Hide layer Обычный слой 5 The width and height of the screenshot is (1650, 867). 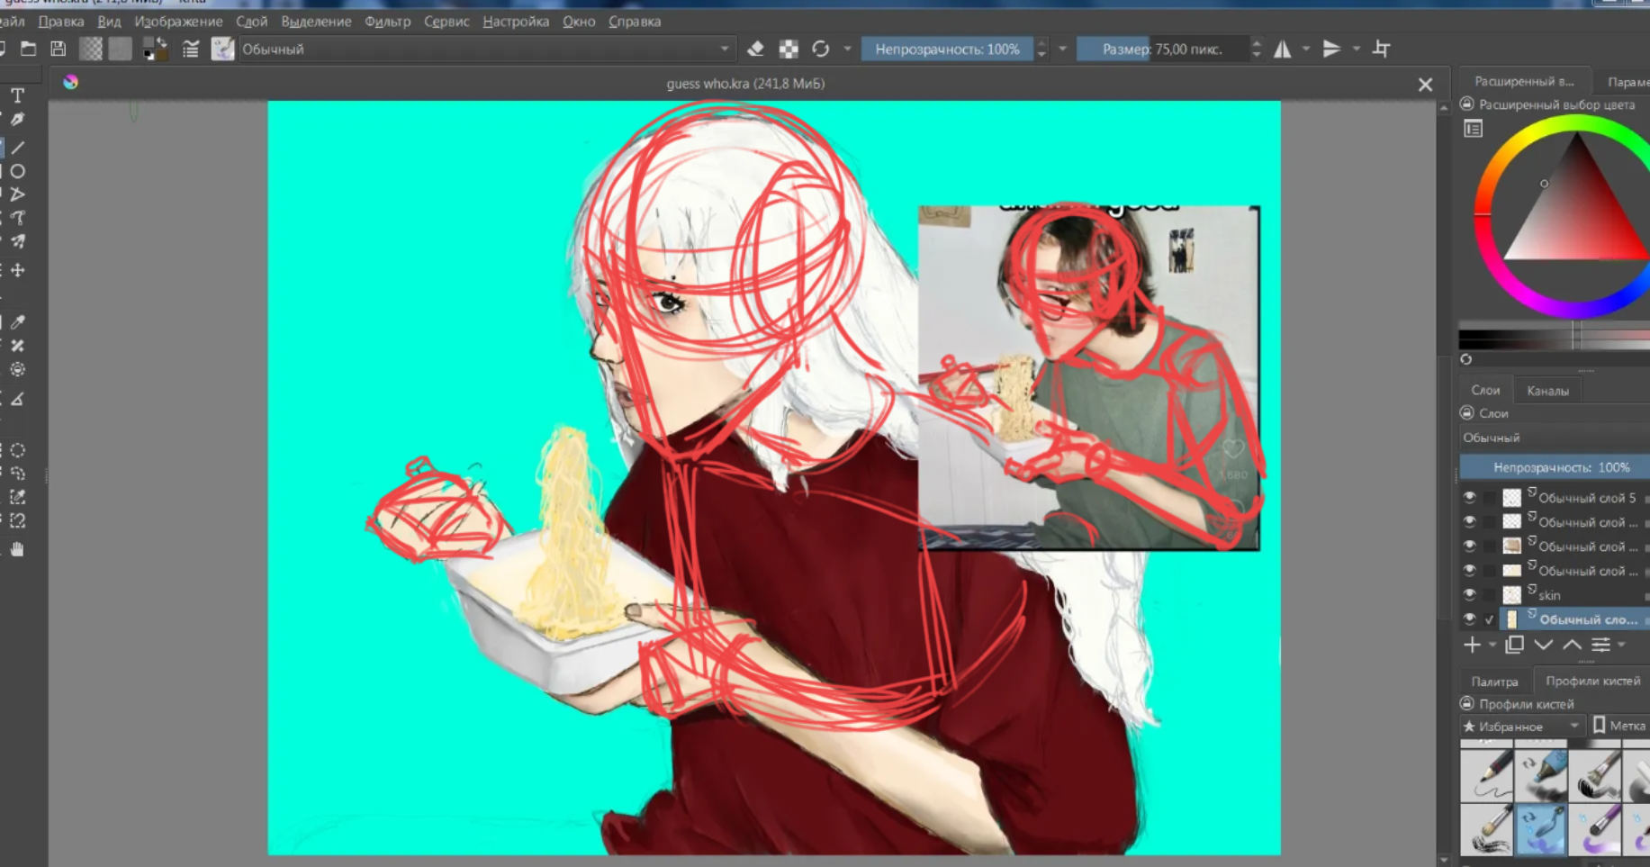tap(1469, 497)
